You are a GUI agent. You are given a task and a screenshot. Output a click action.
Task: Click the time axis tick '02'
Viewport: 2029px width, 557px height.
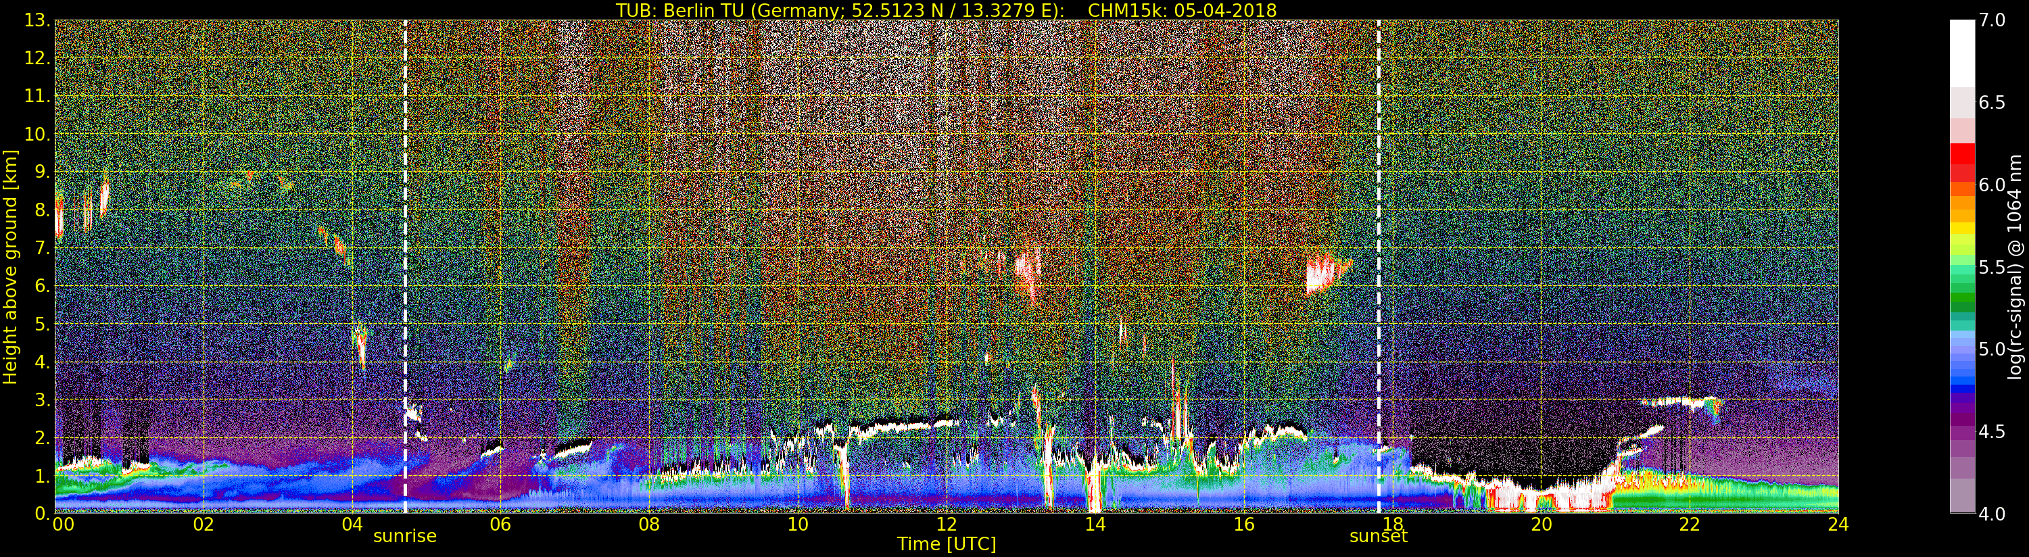tap(204, 525)
